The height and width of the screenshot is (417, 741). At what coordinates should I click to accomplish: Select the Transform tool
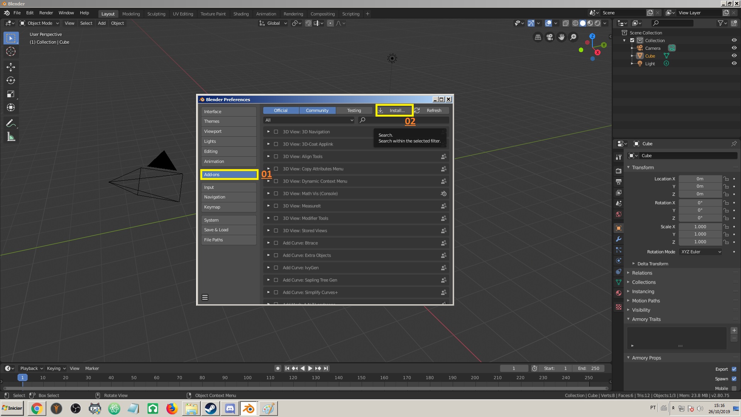11,107
